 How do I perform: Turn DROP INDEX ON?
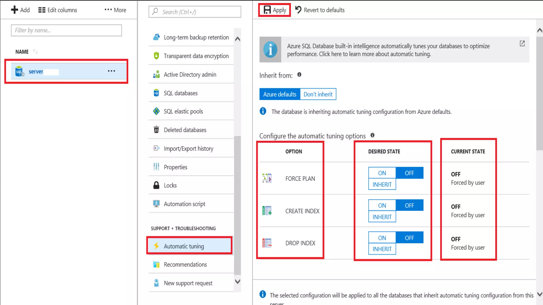(382, 238)
